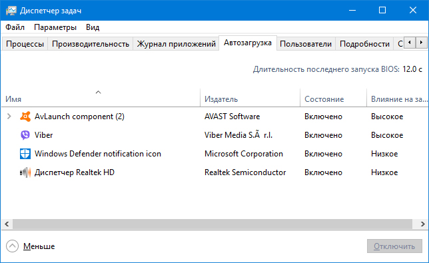Open the Параметры menu
Viewport: 429px width, 263px height.
[x=55, y=27]
